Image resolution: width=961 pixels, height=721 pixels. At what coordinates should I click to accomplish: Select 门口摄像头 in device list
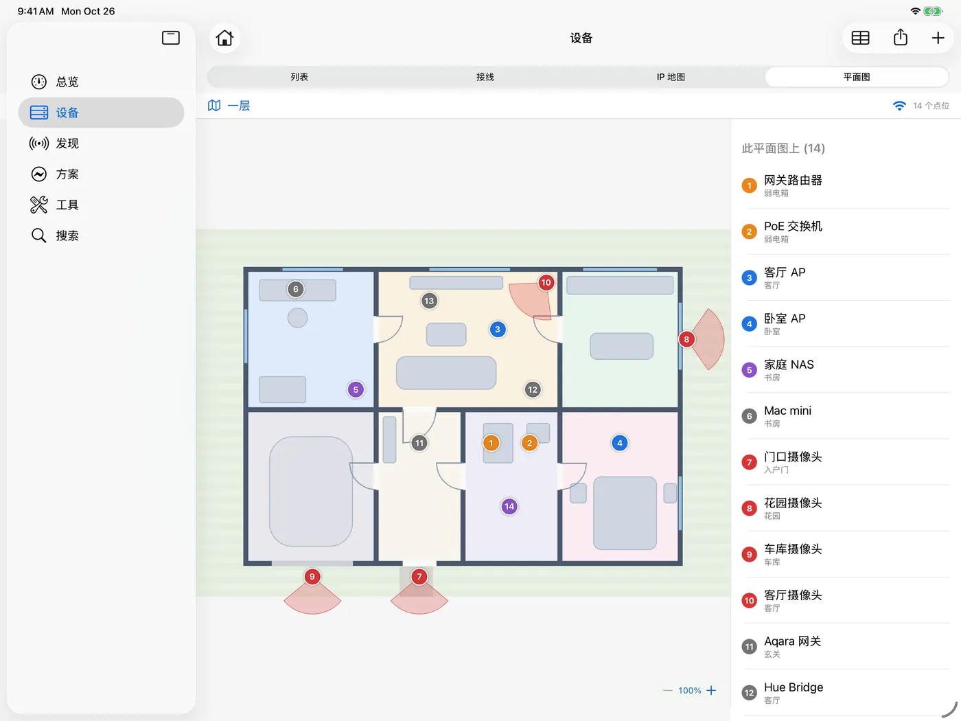click(x=846, y=462)
